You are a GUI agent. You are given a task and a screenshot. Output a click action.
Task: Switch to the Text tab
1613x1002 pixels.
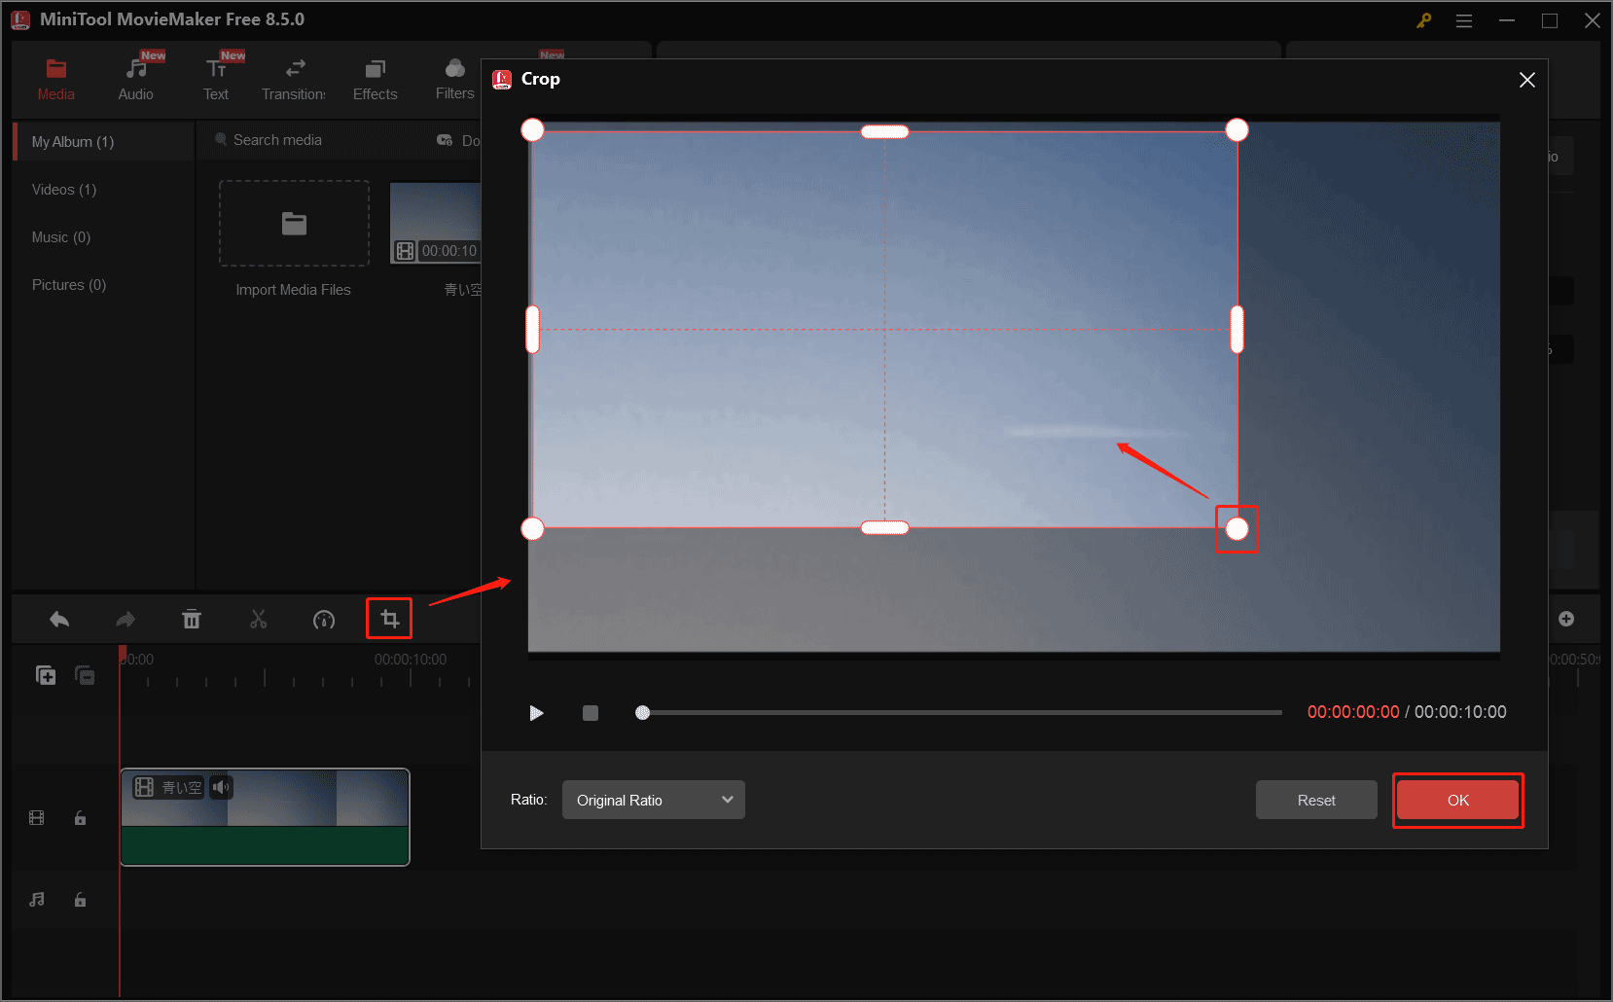(x=215, y=78)
